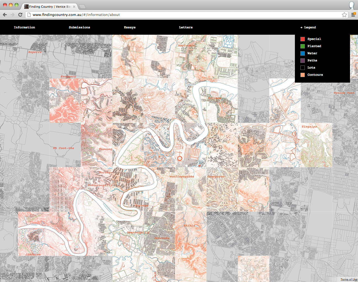The height and width of the screenshot is (282, 358).
Task: Click the orange Contours color swatch
Action: click(303, 75)
